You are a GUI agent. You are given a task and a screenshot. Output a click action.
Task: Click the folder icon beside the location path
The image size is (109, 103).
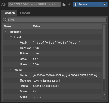pos(64,4)
